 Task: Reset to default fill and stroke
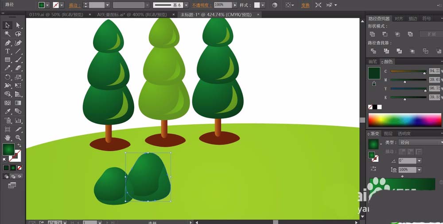point(5,160)
